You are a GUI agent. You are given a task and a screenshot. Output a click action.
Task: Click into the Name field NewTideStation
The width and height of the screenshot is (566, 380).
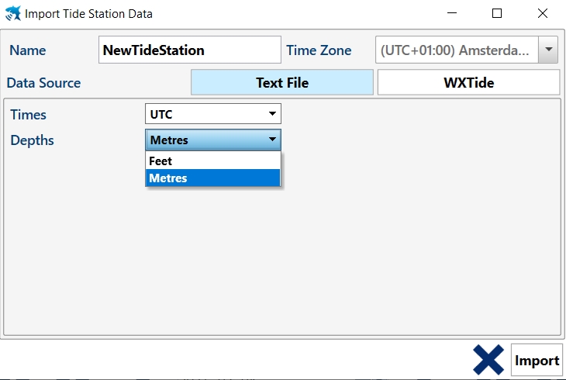click(x=189, y=50)
